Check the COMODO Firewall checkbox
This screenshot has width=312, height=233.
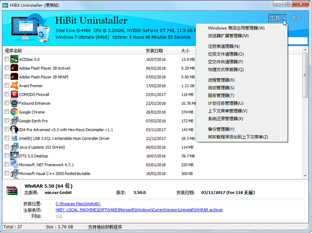coord(7,94)
